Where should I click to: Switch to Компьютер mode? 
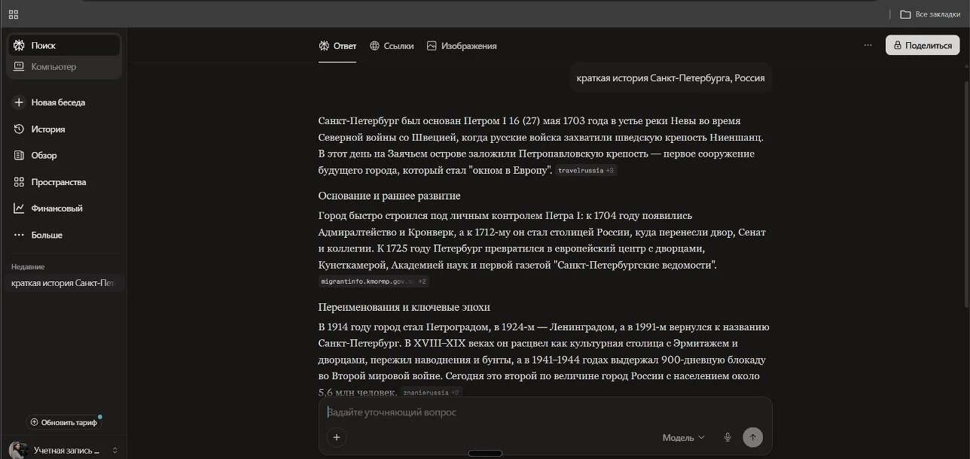click(53, 67)
